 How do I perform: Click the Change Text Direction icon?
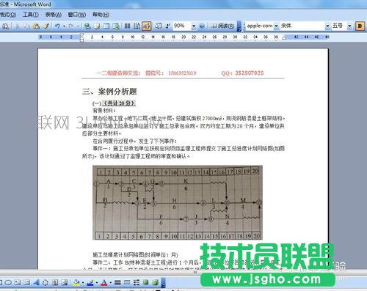tap(137, 26)
